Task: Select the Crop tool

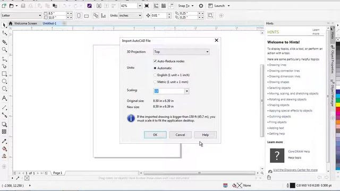Action: [x=4, y=42]
